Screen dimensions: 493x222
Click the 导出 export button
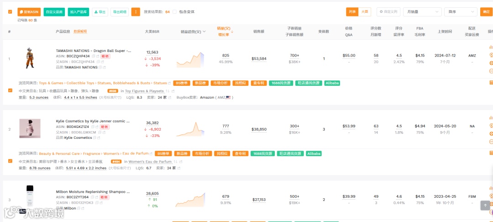point(100,12)
